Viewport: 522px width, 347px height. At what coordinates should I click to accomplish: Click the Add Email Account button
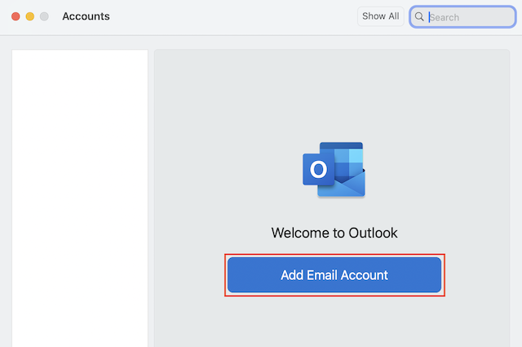coord(334,275)
